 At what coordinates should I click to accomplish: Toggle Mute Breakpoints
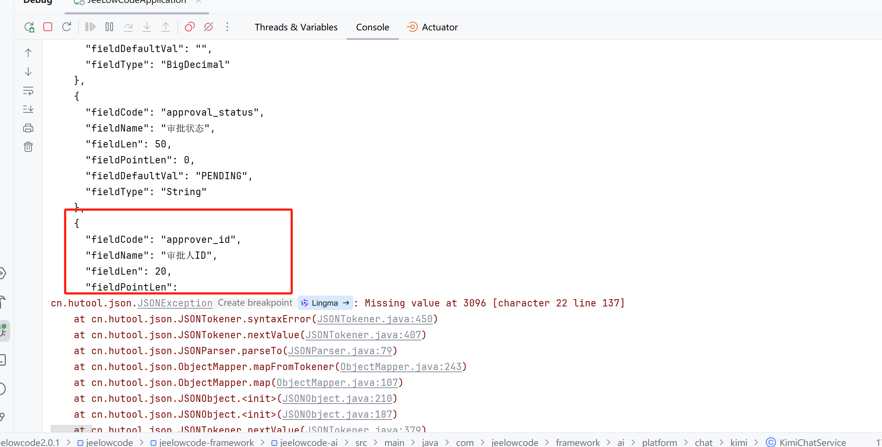[208, 27]
